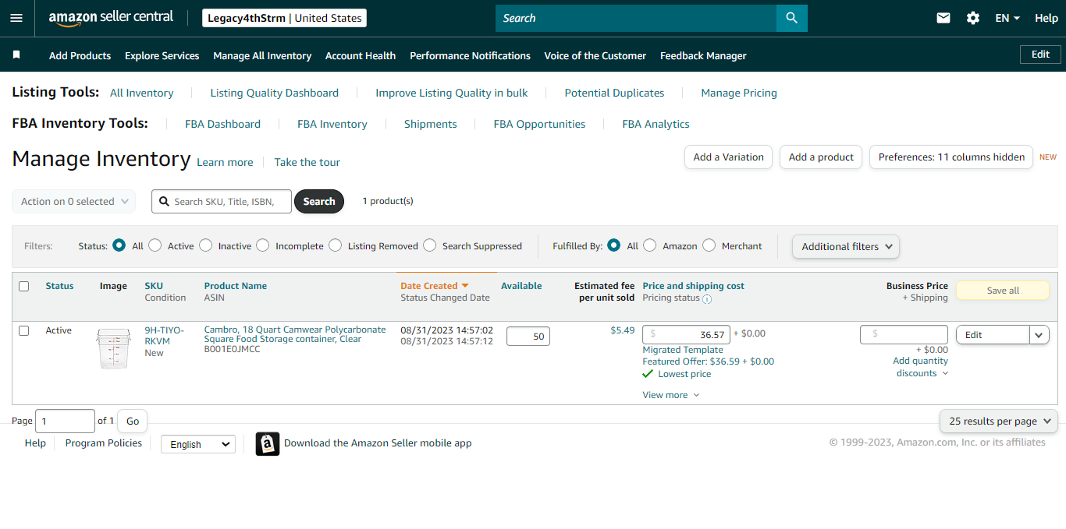Open FBA Opportunities
Viewport: 1066px width, 529px height.
[x=539, y=124]
